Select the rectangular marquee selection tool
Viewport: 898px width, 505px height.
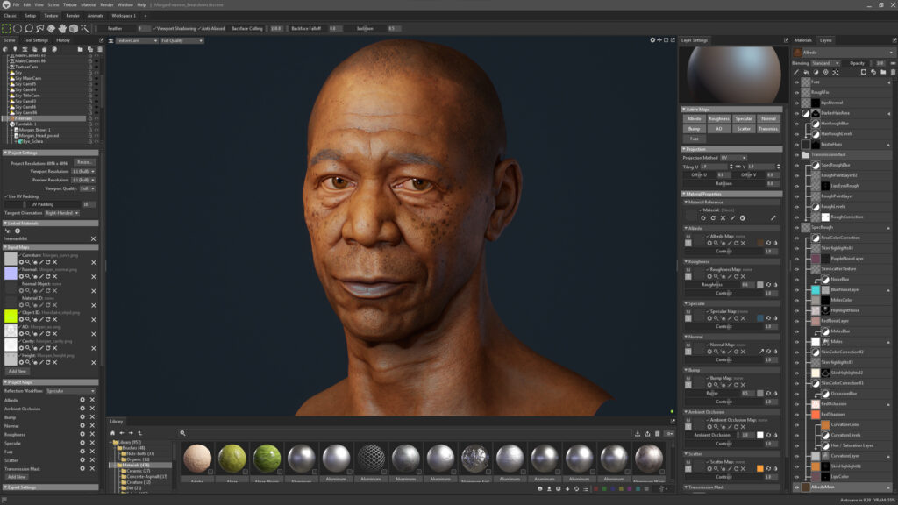6,28
